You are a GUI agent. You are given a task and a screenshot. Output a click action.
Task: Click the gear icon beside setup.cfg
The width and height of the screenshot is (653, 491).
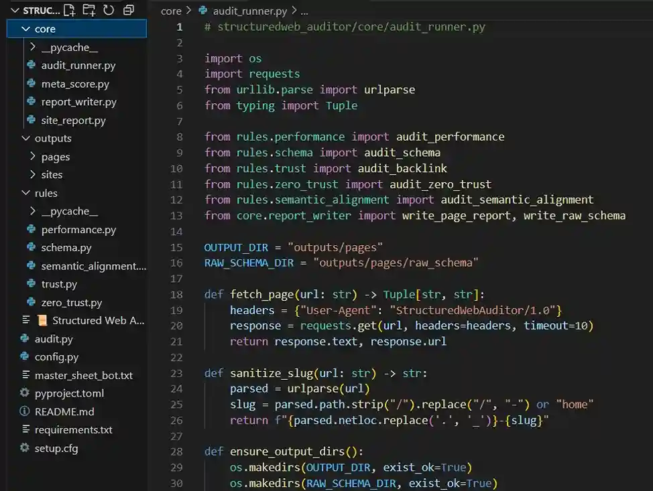tap(25, 448)
